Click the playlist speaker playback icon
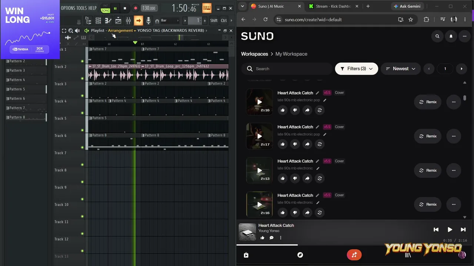 pos(77,31)
